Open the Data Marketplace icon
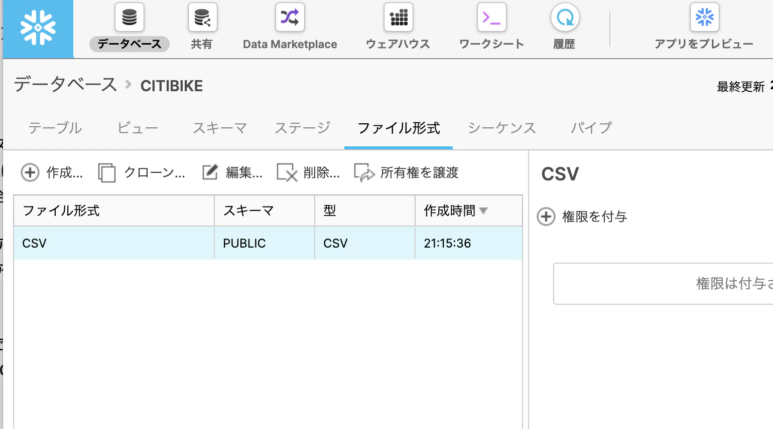773x429 pixels. pos(290,17)
